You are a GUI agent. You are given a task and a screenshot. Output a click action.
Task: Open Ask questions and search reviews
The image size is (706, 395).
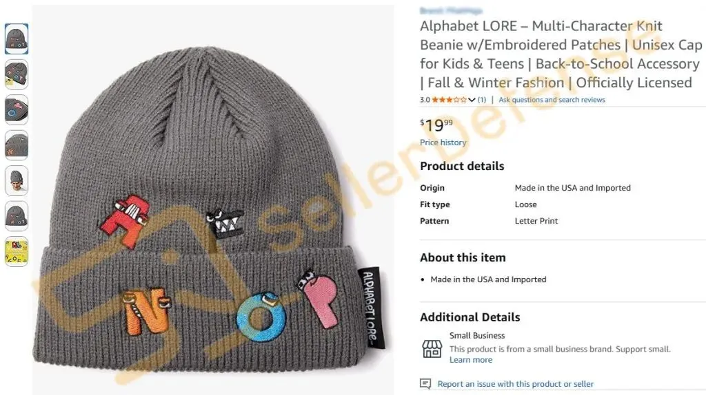coord(552,100)
